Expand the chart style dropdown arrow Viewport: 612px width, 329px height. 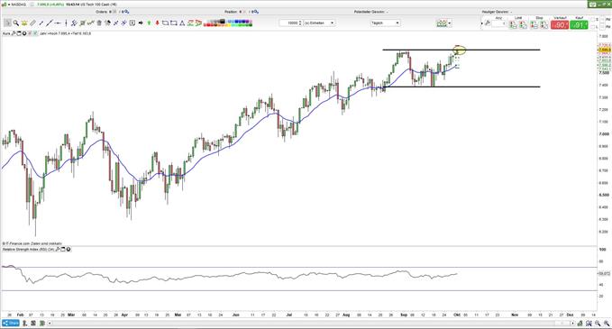pos(450,23)
